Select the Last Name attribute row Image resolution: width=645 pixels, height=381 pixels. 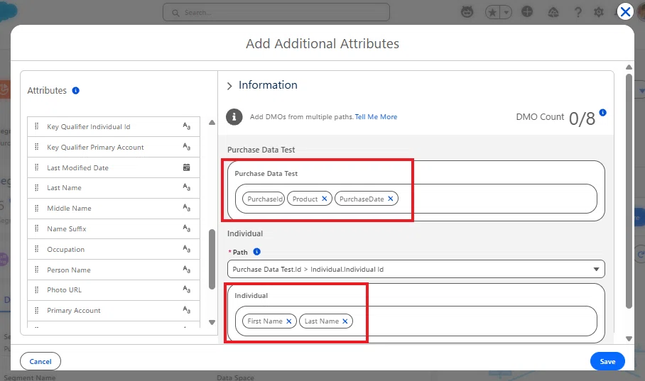pos(114,188)
